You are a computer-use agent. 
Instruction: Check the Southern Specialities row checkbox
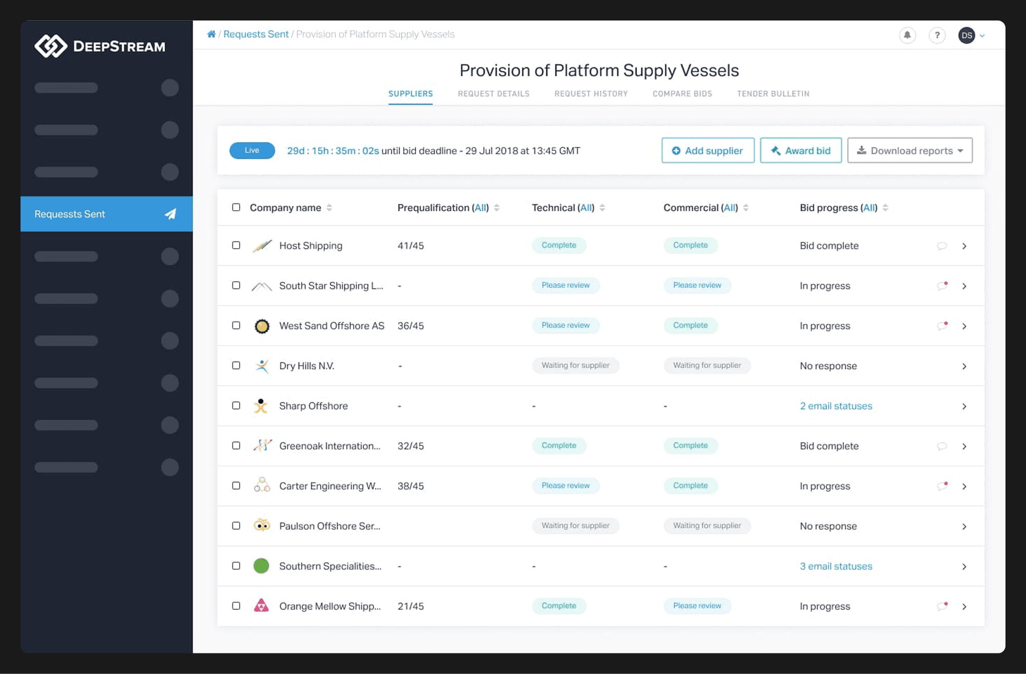click(x=236, y=565)
